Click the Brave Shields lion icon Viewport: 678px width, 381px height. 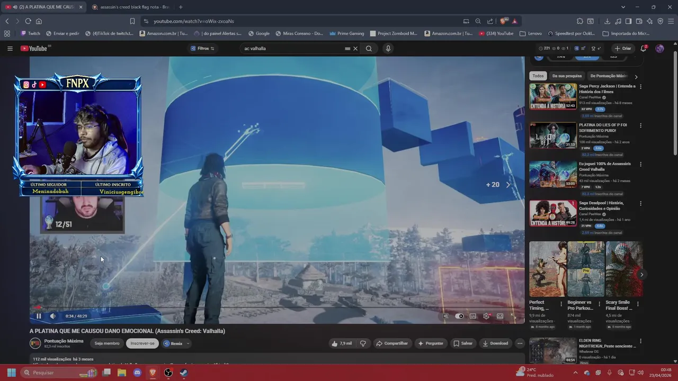click(x=503, y=21)
